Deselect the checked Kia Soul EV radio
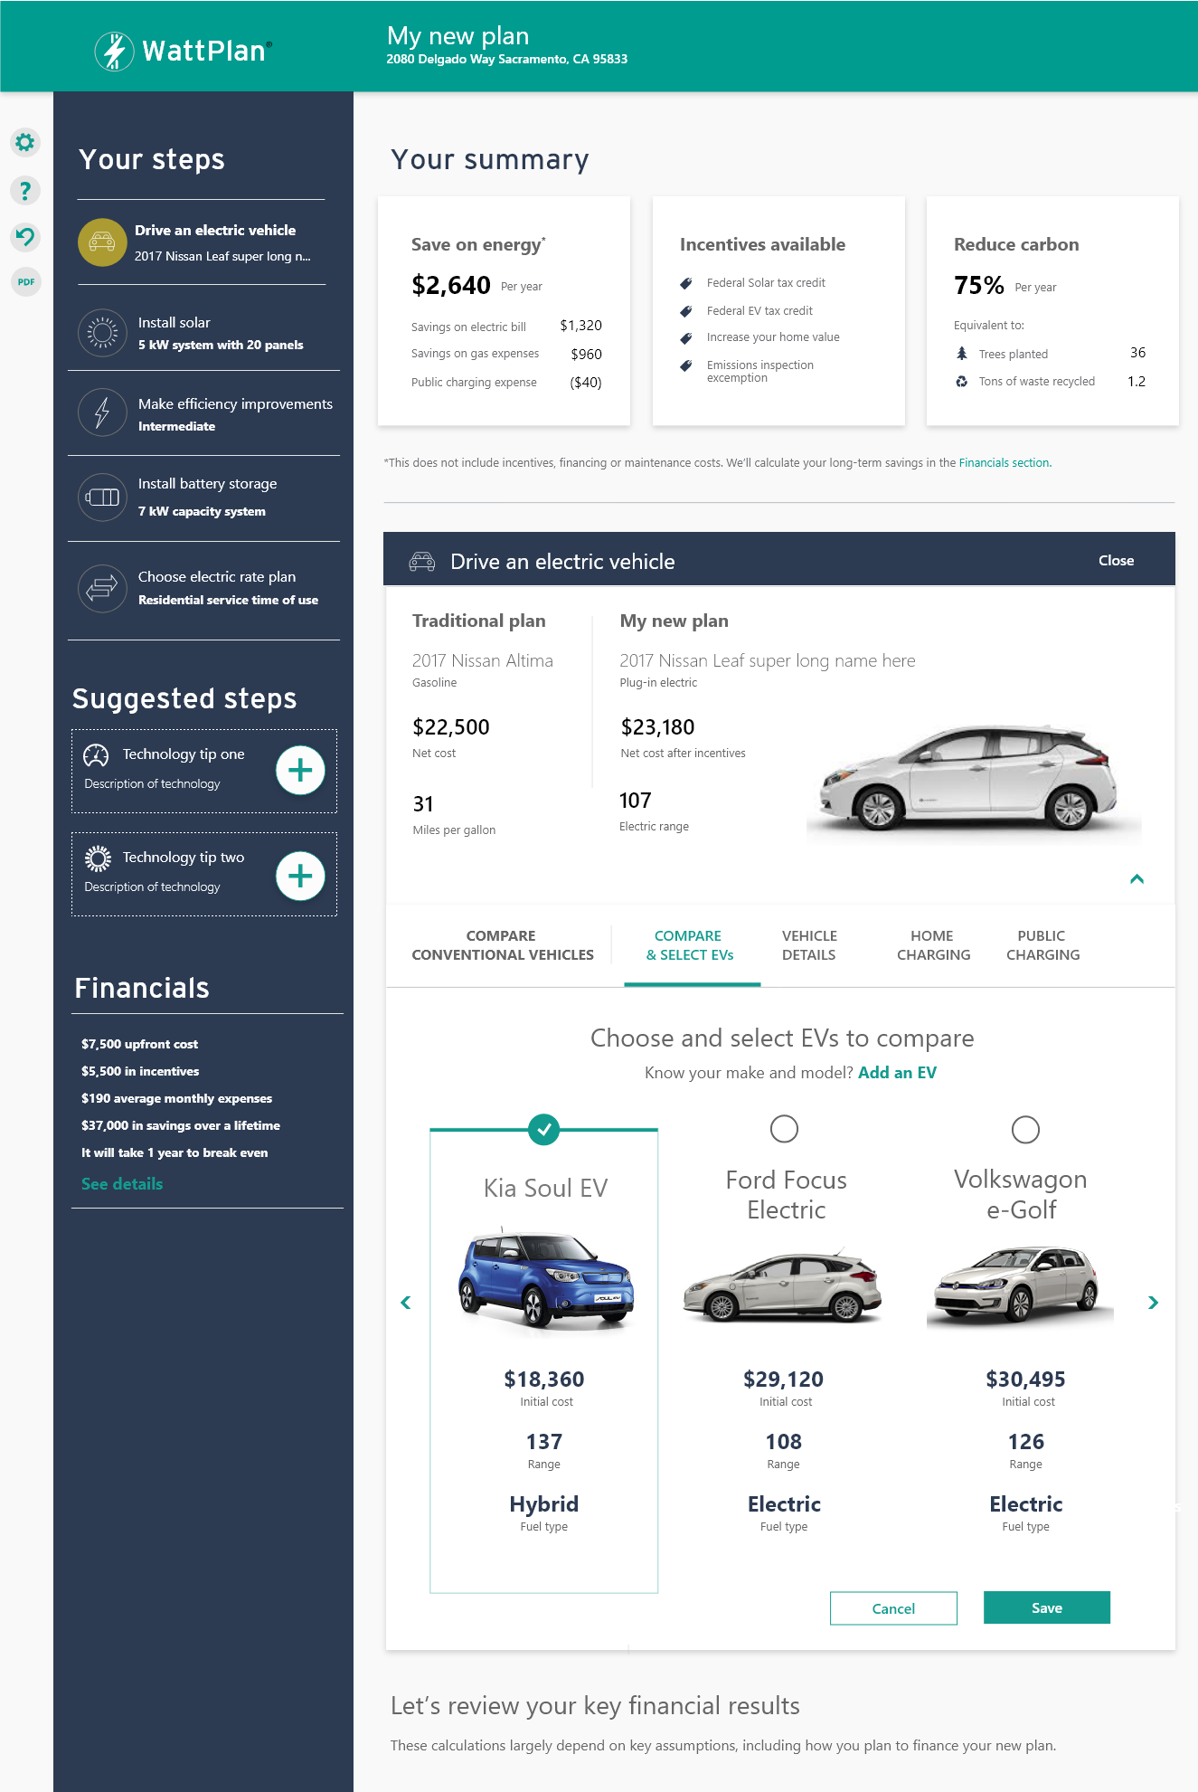 543,1129
